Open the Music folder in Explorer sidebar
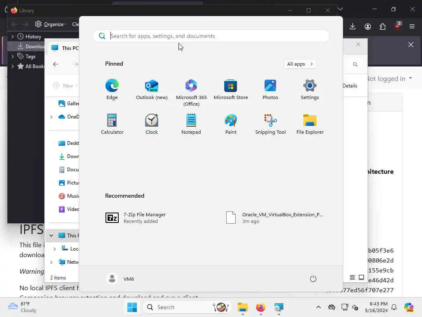Image resolution: width=422 pixels, height=317 pixels. (x=69, y=196)
